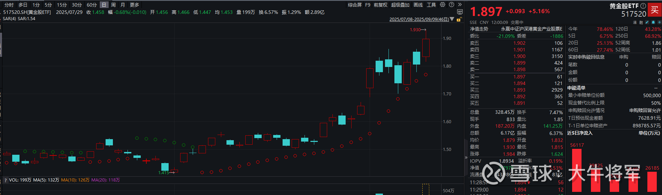Screen dimensions: 662x195
Task: Select the 60分 period tab
Action: coord(92,5)
